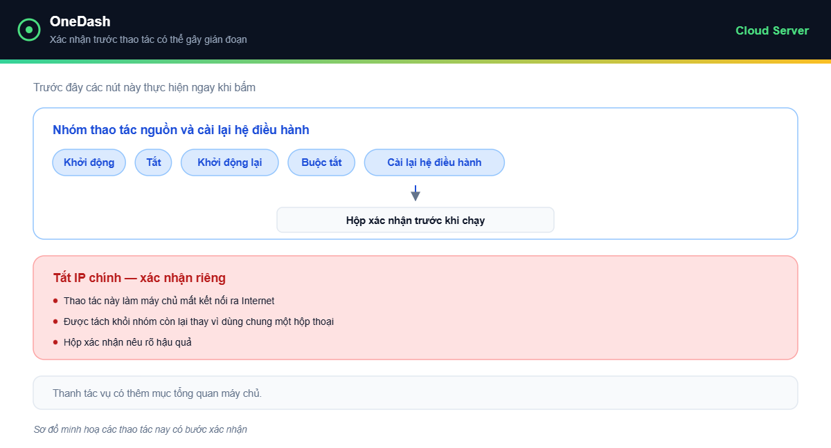
Task: Open Hộp xác nhận trước khi chạy box
Action: point(415,220)
